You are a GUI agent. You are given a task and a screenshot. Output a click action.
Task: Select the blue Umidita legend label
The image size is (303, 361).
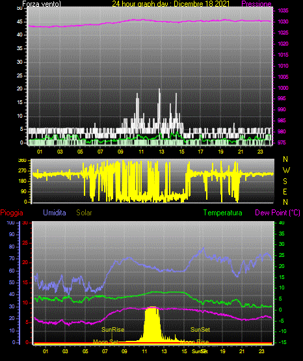(x=55, y=213)
